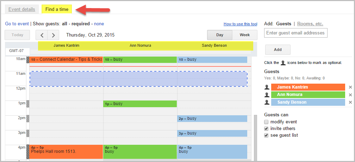Select James Kantrim's orange 4p – 5p event block

pos(66,152)
